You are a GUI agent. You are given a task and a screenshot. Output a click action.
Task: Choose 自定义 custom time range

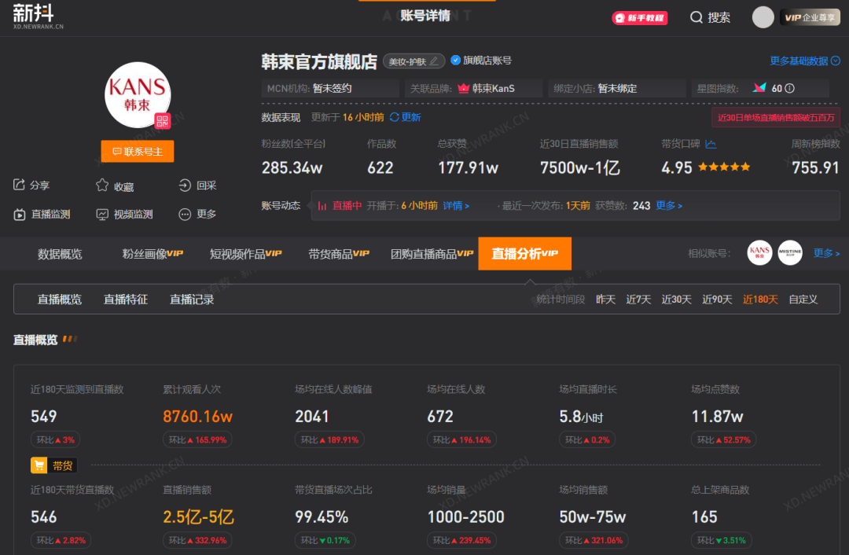[803, 300]
